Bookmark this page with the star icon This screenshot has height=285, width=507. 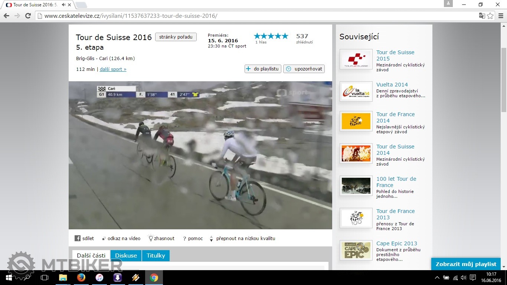(x=490, y=16)
